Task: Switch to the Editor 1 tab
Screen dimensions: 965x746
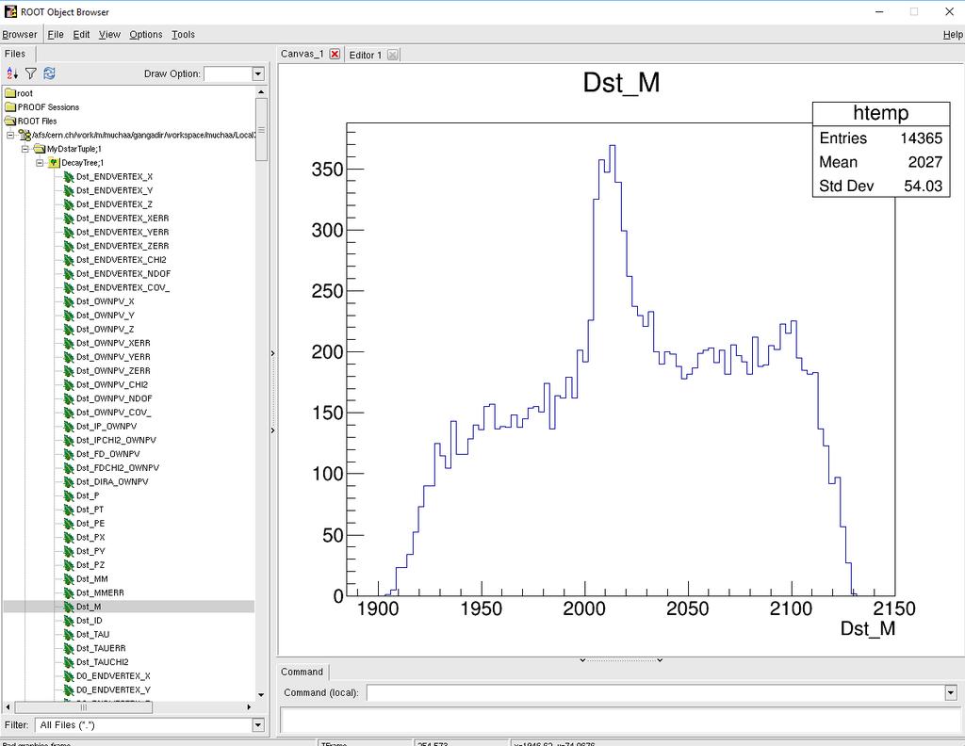Action: (365, 55)
